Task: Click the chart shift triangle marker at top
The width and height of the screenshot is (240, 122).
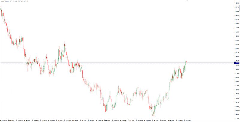Action: pyautogui.click(x=187, y=1)
